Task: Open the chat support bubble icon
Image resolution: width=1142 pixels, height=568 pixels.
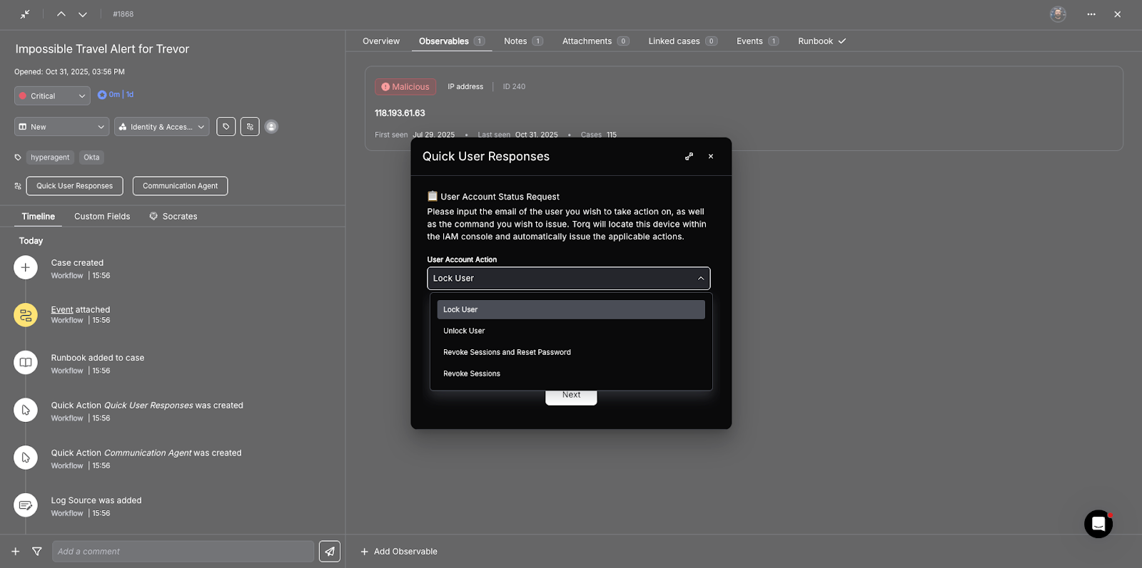Action: coord(1098,524)
